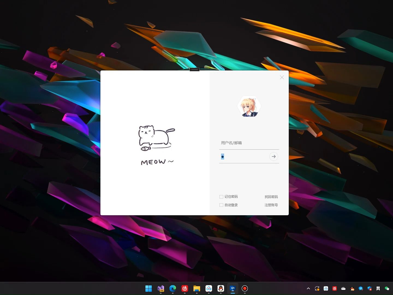Open Baidu Netdisk from taskbar
This screenshot has height=295, width=393.
209,288
